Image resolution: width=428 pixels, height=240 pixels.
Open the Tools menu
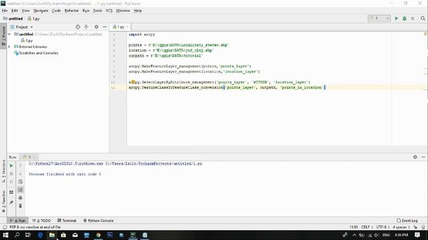(x=98, y=11)
